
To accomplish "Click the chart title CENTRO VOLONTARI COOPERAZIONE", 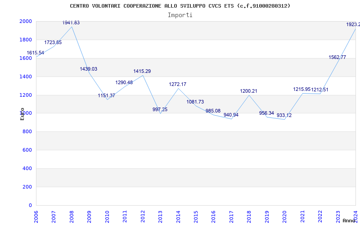I will click(180, 6).
